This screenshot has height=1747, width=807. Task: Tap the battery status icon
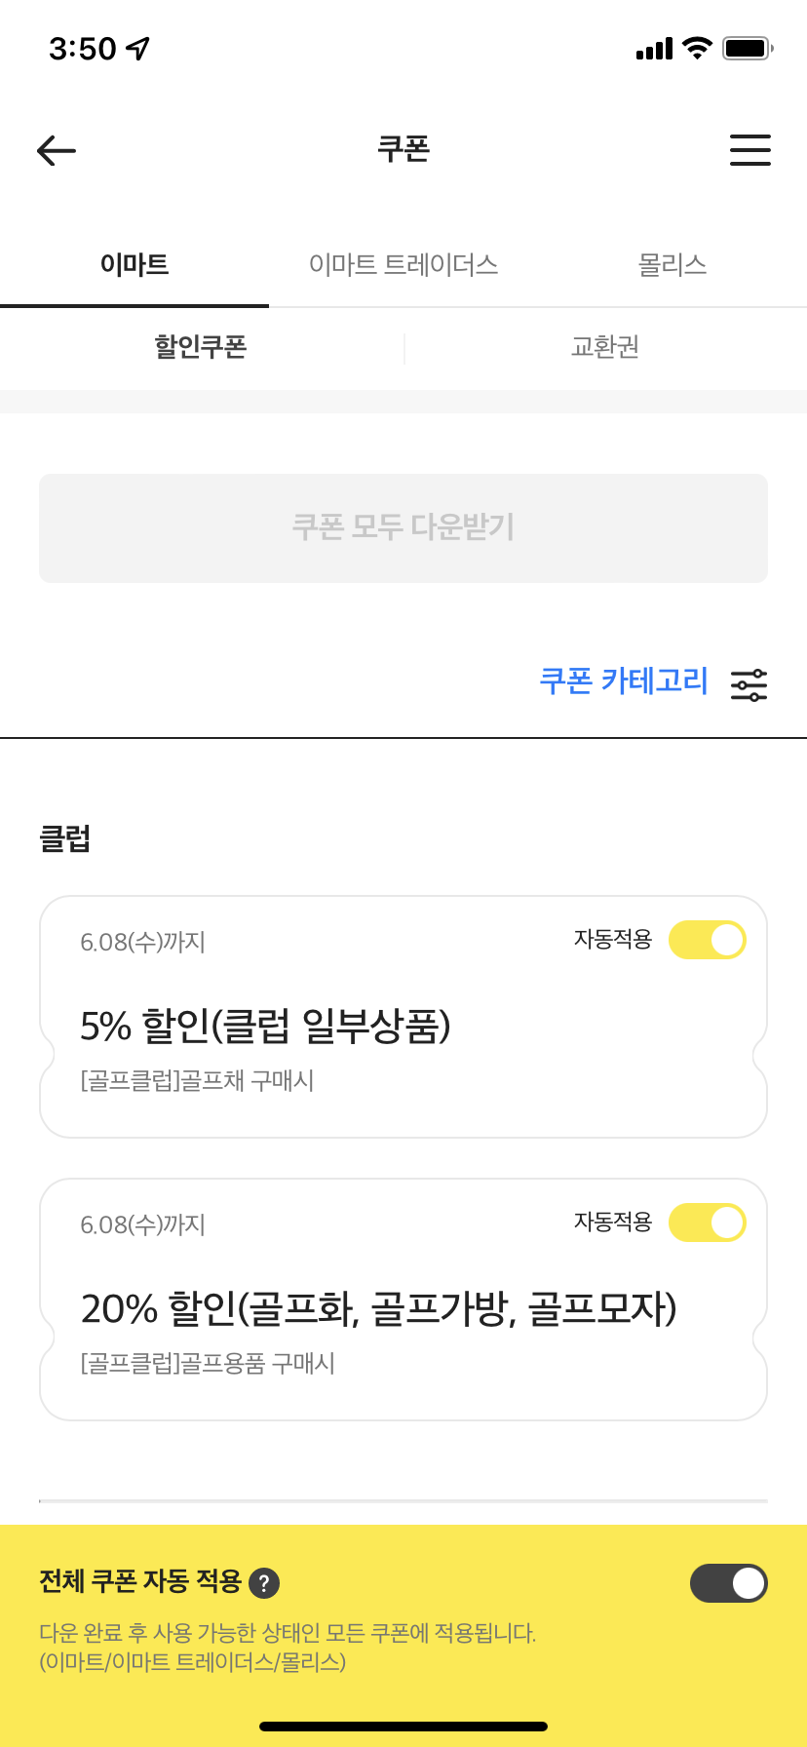748,48
